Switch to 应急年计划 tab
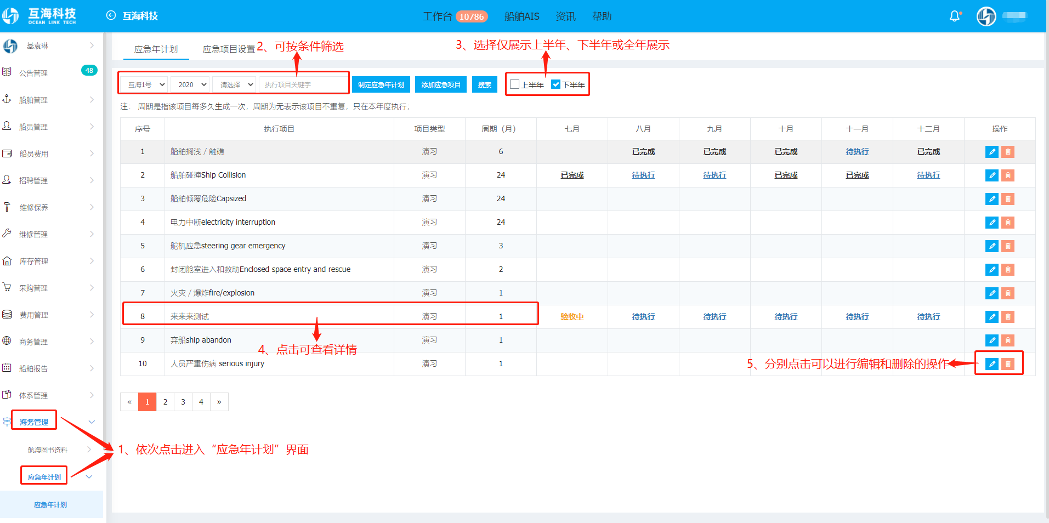The width and height of the screenshot is (1049, 523). [156, 49]
